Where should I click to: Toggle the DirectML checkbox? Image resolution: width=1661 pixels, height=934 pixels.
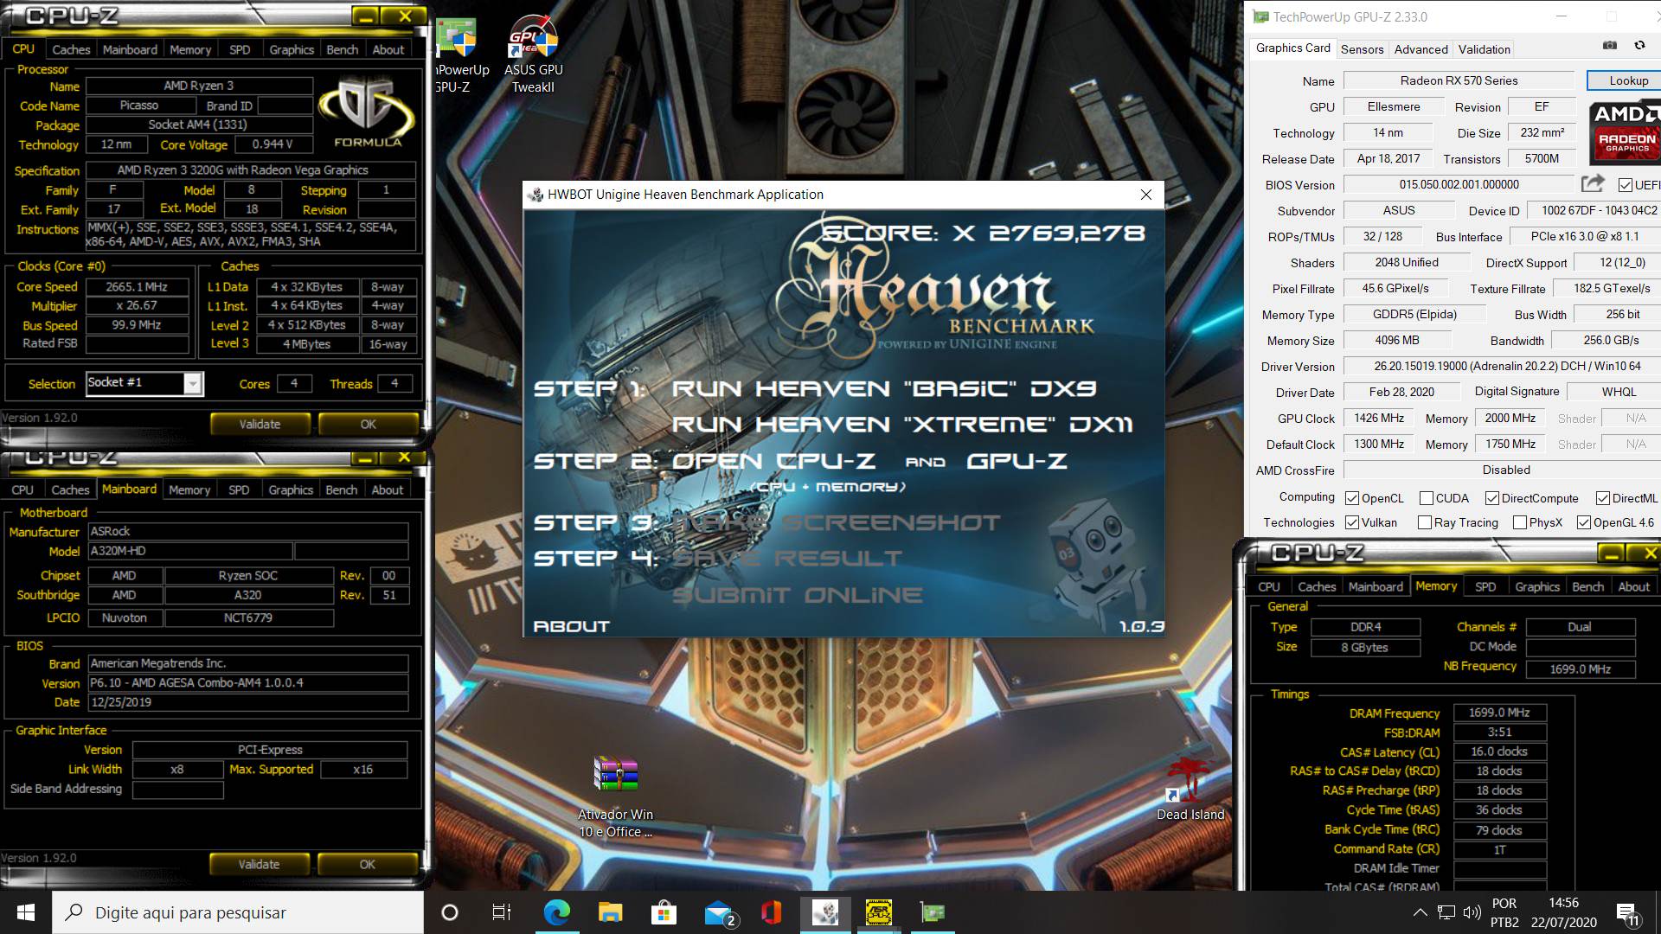pyautogui.click(x=1603, y=498)
